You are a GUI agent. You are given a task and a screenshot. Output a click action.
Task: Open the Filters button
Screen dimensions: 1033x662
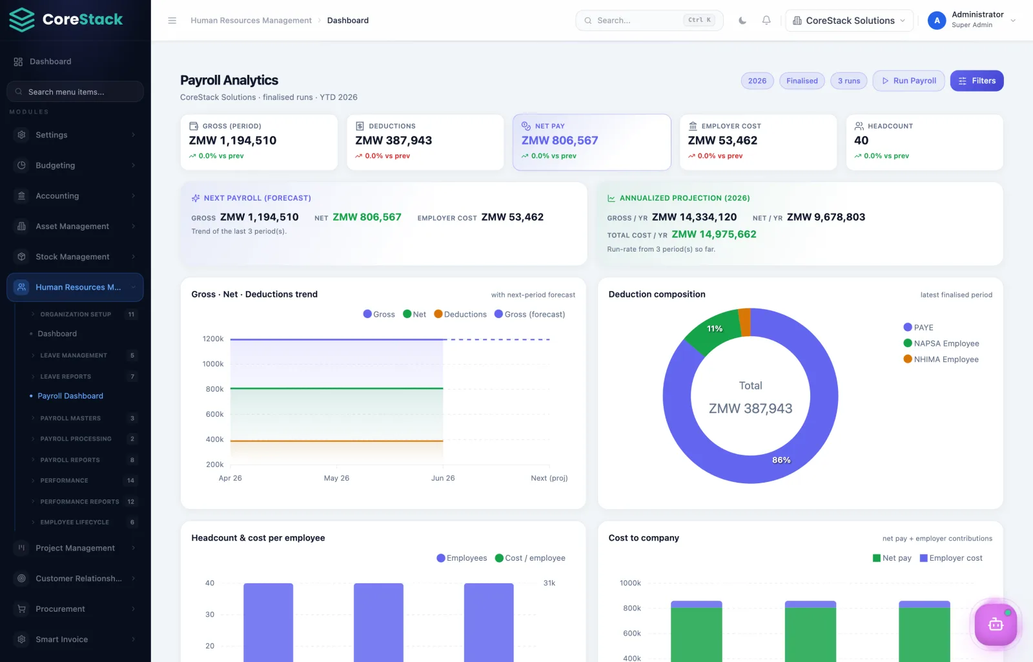(x=977, y=81)
